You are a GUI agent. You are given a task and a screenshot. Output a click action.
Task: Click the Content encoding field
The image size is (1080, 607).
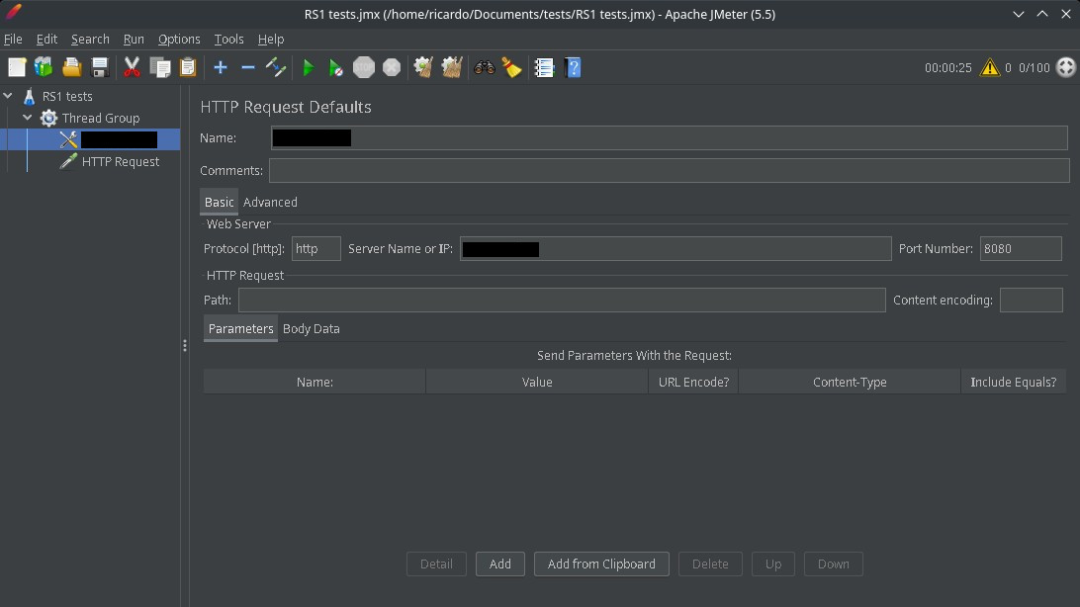pyautogui.click(x=1032, y=301)
